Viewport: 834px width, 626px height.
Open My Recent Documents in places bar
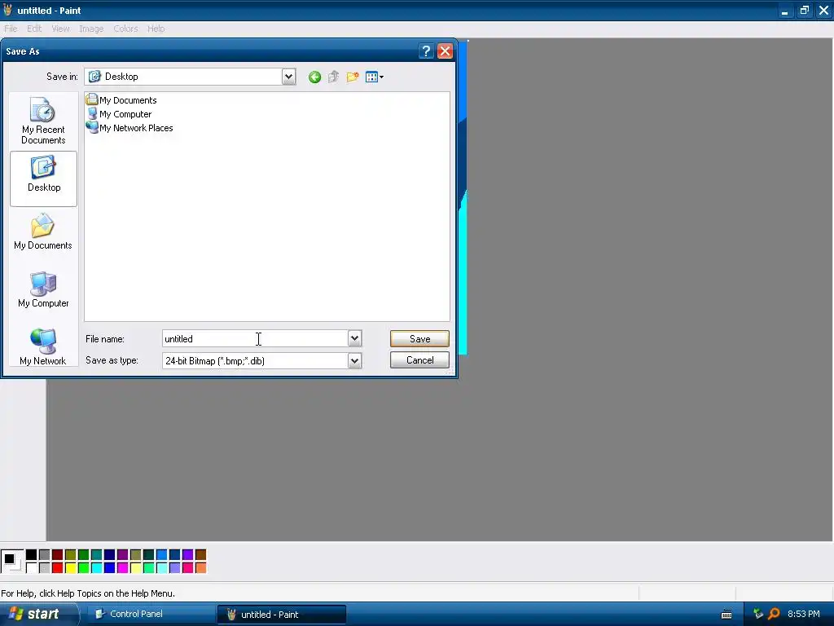pyautogui.click(x=43, y=121)
